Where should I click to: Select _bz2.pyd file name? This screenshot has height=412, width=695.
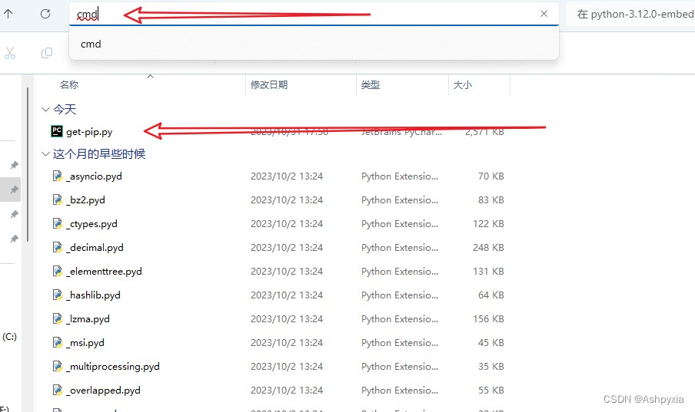(85, 200)
